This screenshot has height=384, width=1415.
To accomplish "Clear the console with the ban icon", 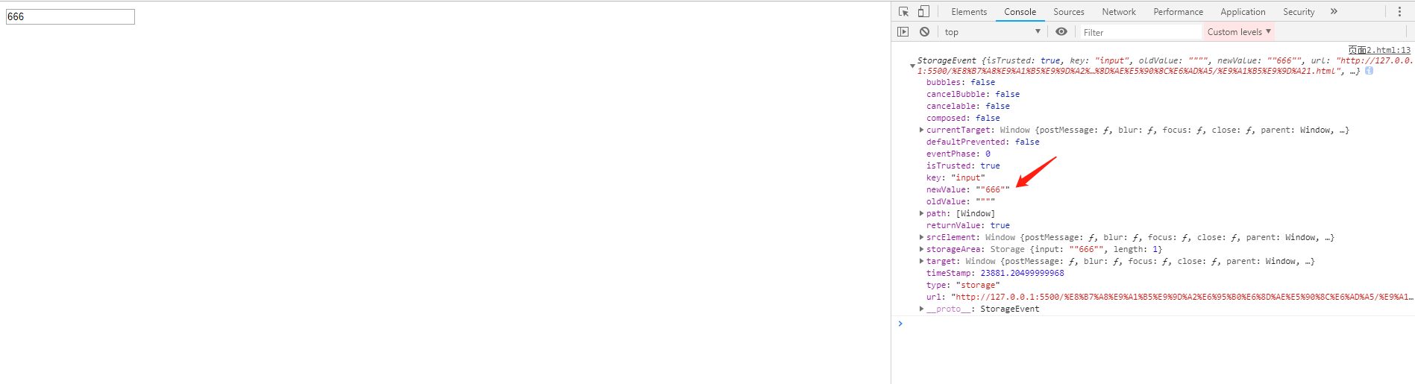I will pyautogui.click(x=924, y=32).
